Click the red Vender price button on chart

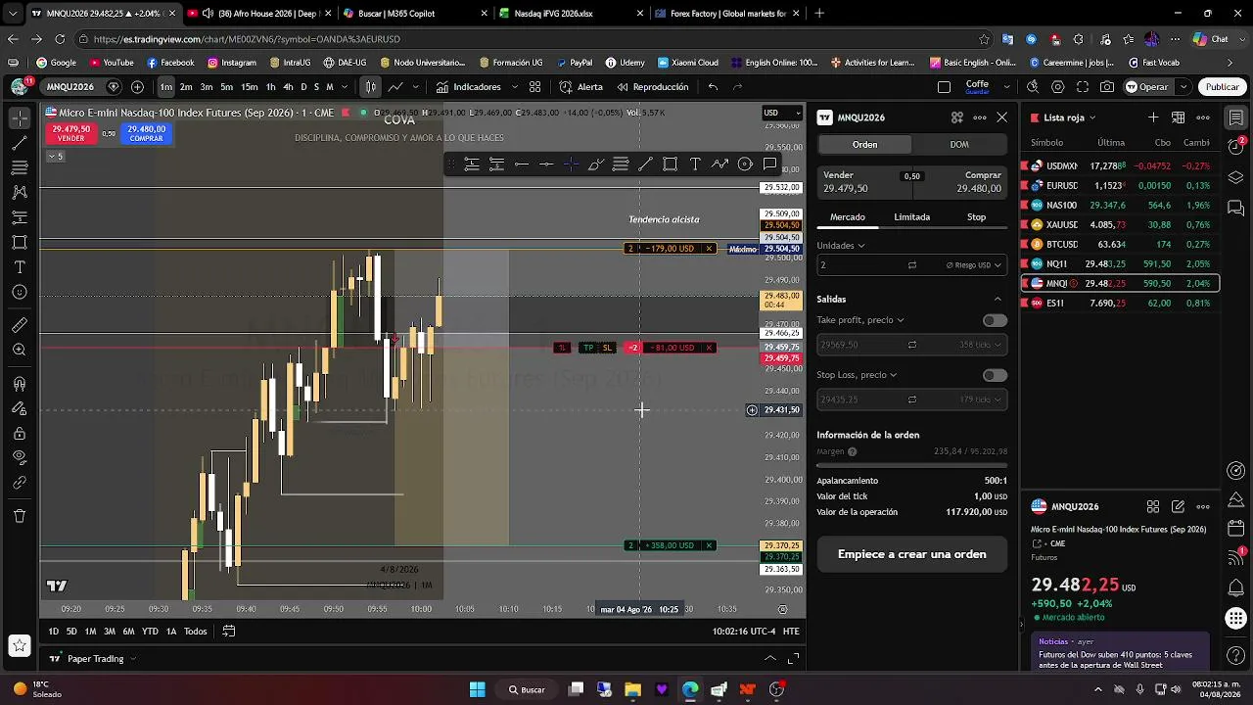click(71, 133)
